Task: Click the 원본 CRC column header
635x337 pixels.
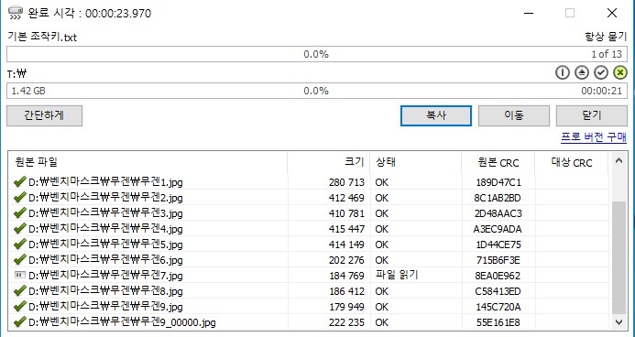Action: pos(498,162)
